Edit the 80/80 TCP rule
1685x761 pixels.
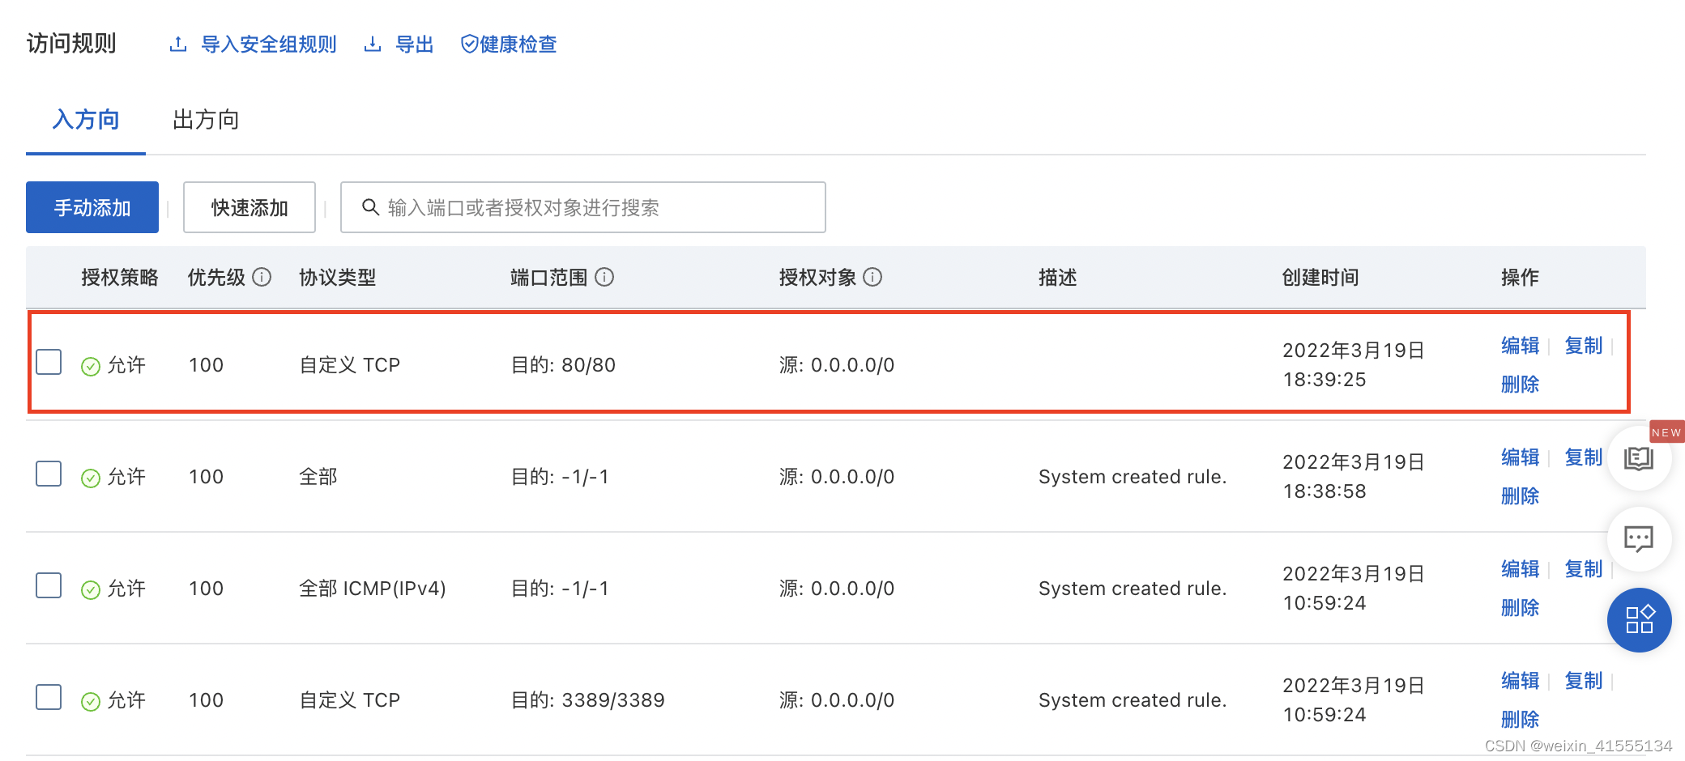pyautogui.click(x=1520, y=346)
